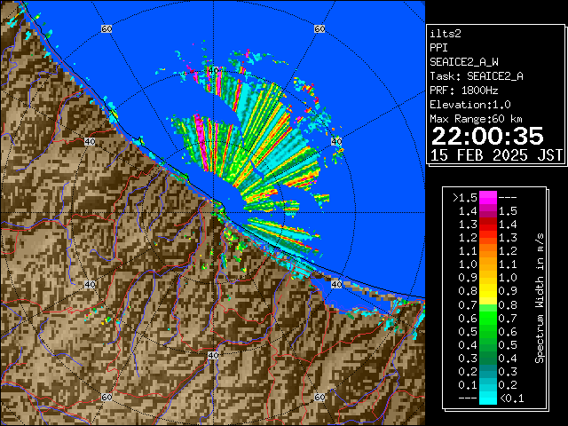
Task: Click the radar origin at the crosshair center
Action: pos(213,213)
